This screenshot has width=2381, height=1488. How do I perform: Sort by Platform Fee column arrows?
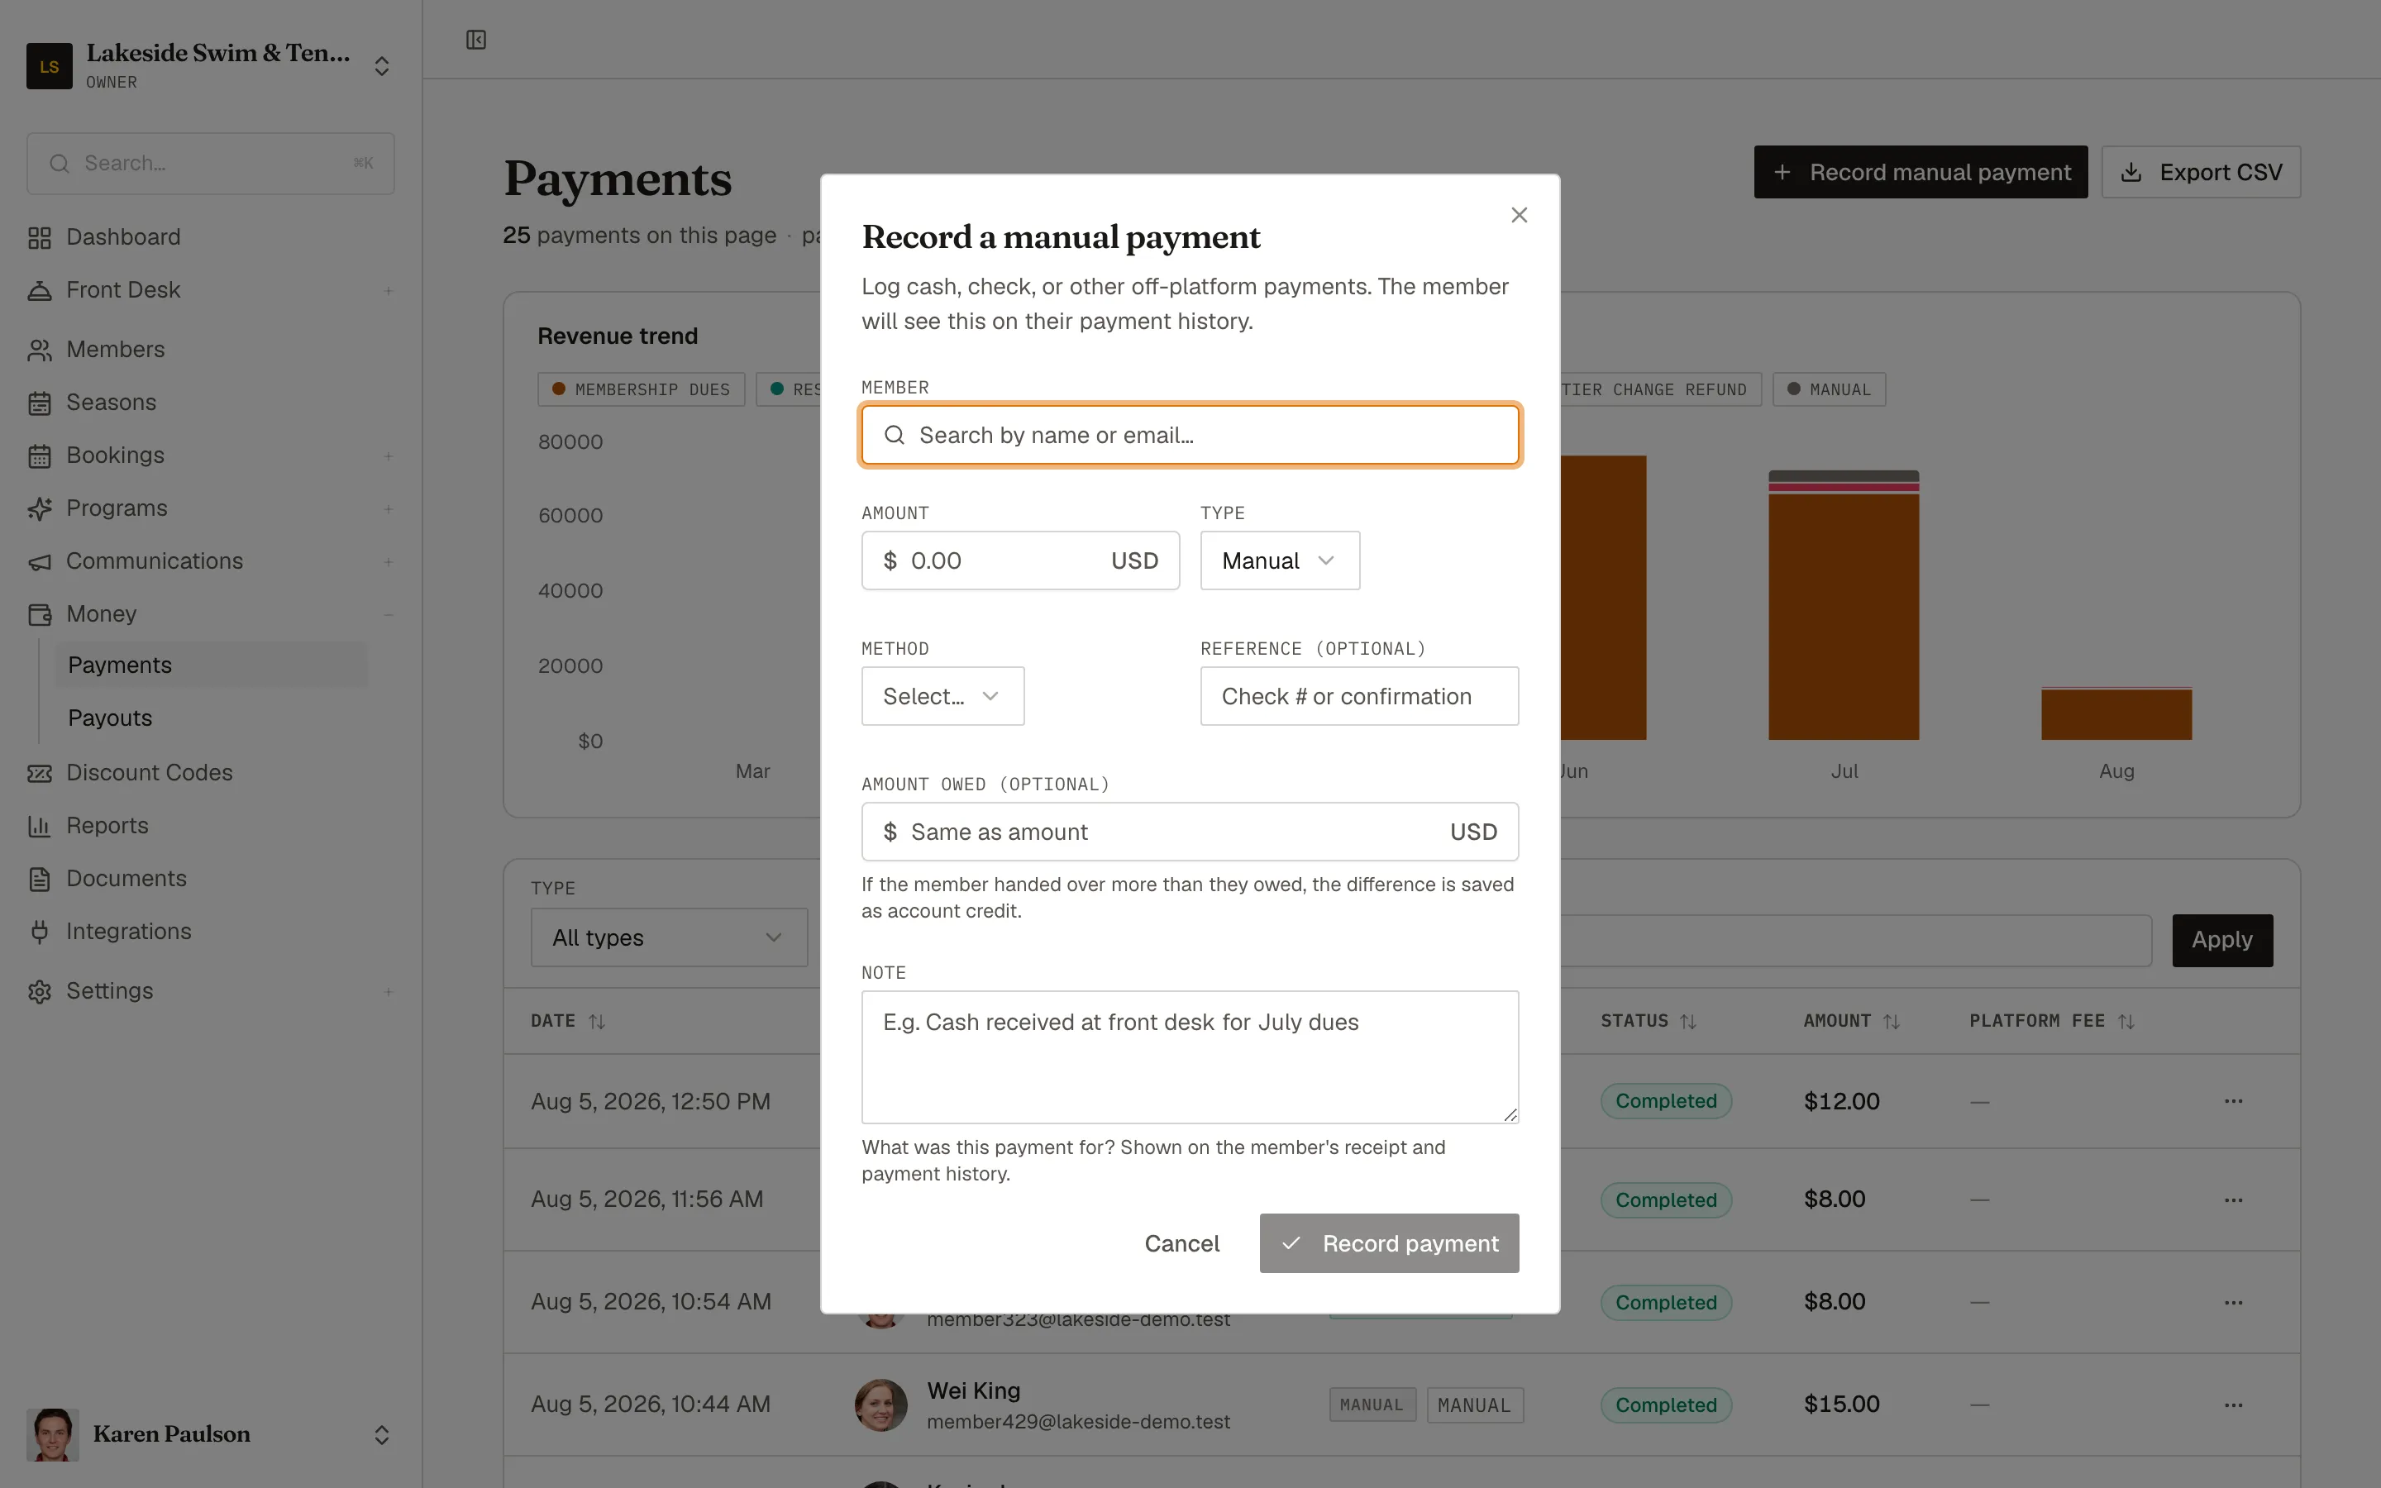2126,1022
